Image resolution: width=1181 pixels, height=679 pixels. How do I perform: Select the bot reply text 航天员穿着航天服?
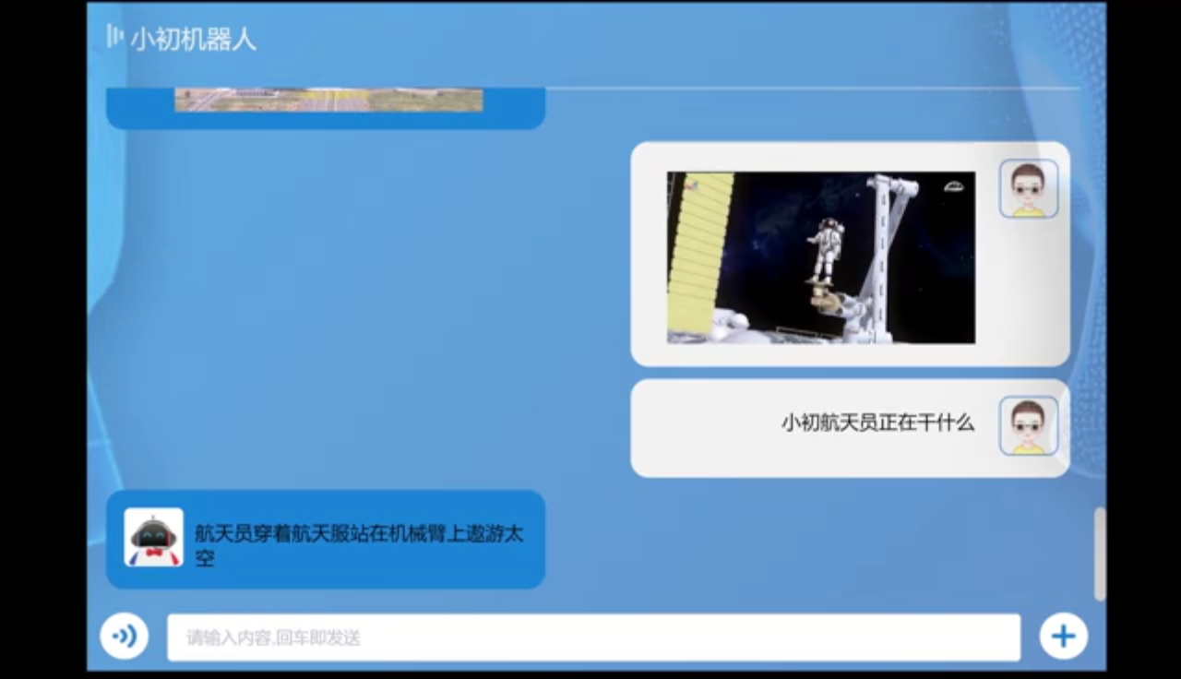coord(358,544)
